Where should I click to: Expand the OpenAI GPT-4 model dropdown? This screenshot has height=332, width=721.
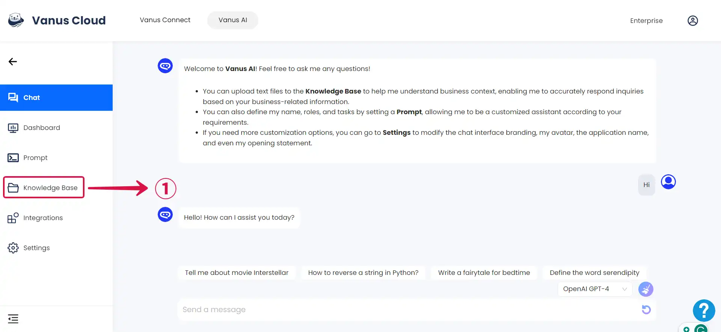pyautogui.click(x=595, y=289)
